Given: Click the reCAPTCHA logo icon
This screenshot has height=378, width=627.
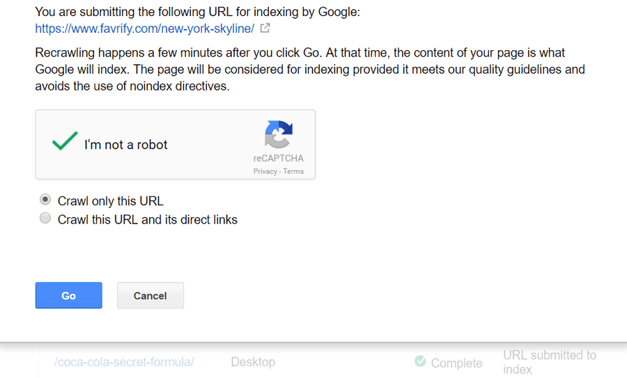Looking at the screenshot, I should coord(278,134).
